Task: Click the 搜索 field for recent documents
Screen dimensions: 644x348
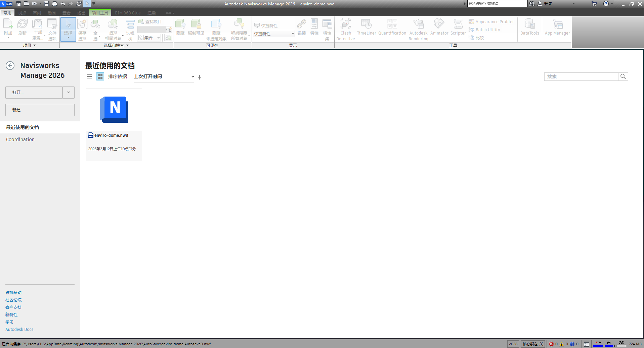Action: pyautogui.click(x=581, y=76)
